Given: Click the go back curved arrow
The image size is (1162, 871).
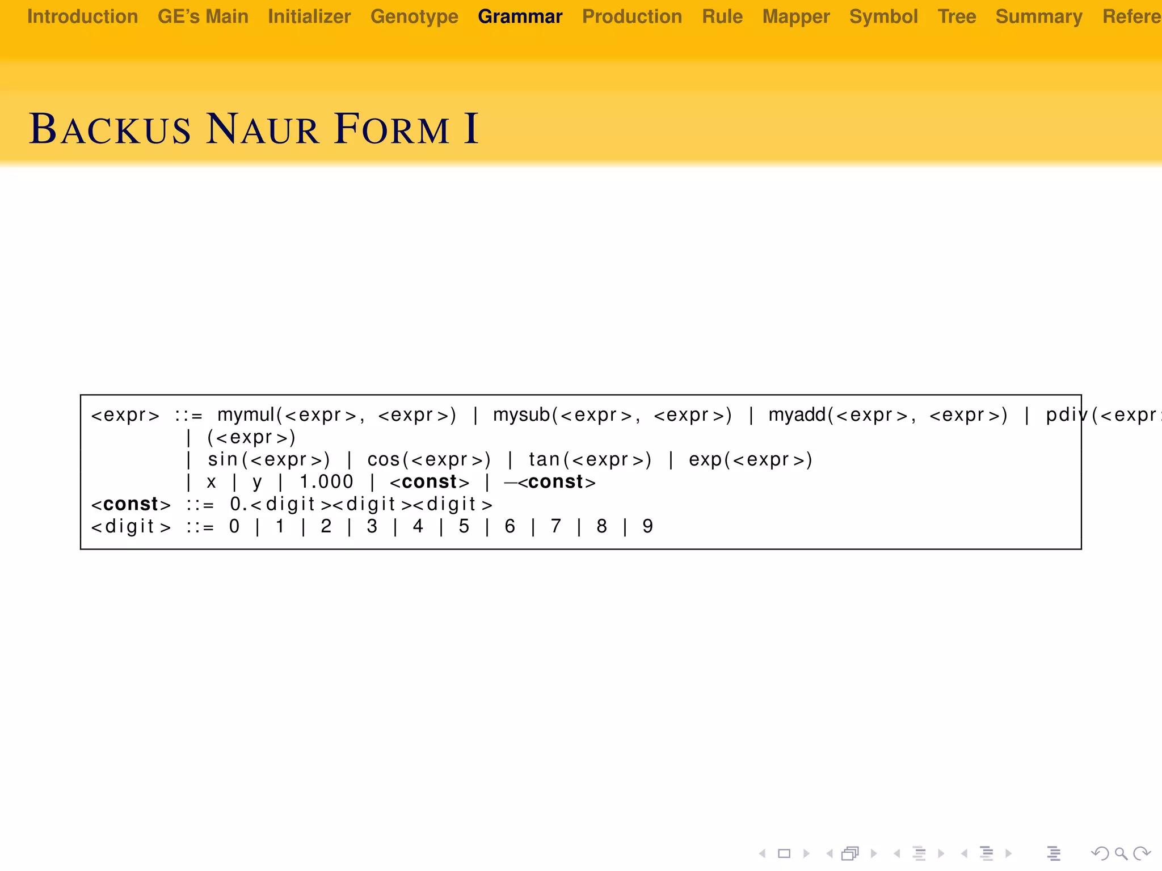Looking at the screenshot, I should [x=1100, y=853].
